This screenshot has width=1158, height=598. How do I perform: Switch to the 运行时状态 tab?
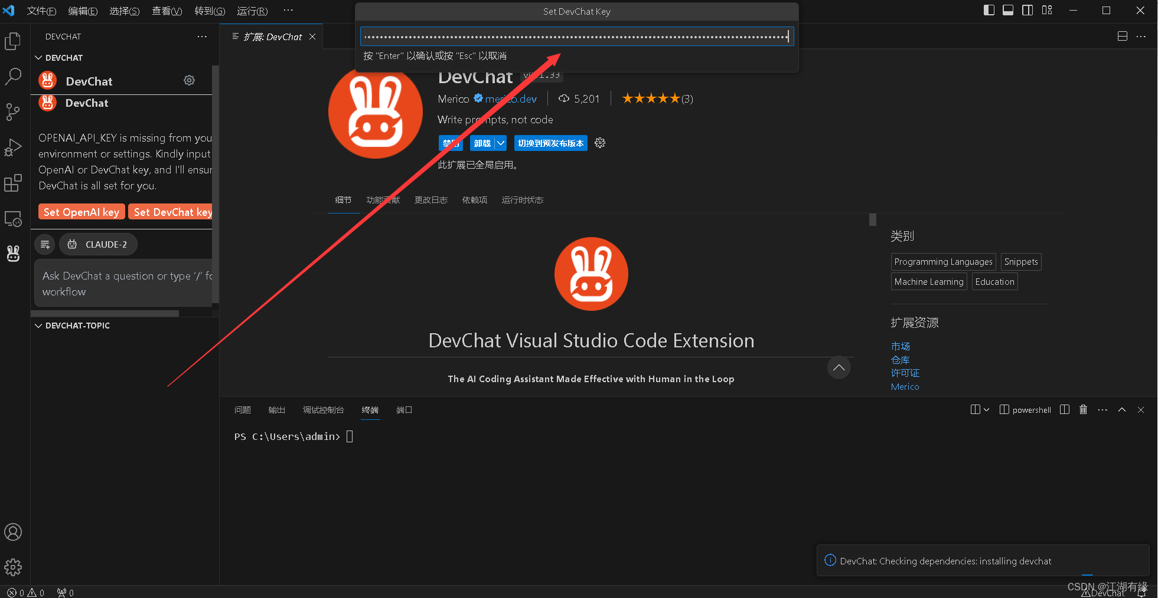point(523,200)
